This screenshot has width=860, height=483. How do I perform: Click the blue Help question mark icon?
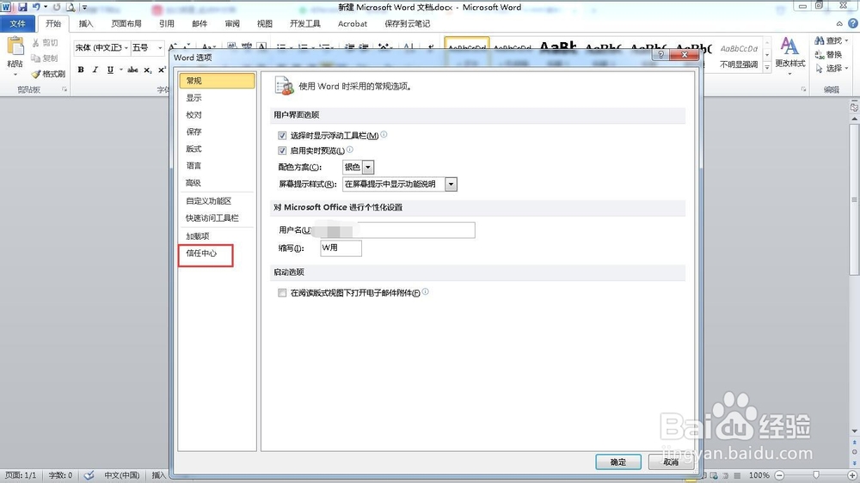(x=853, y=23)
